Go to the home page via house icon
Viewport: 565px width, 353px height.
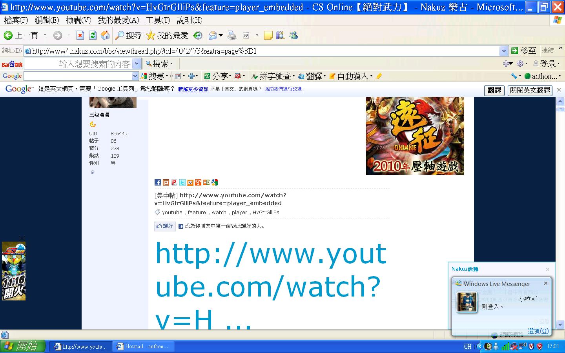pos(105,36)
